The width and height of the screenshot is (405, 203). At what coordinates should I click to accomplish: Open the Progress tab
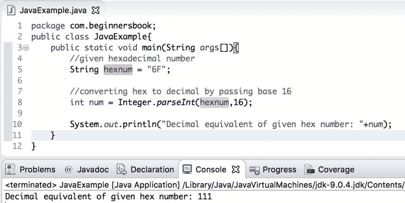279,169
